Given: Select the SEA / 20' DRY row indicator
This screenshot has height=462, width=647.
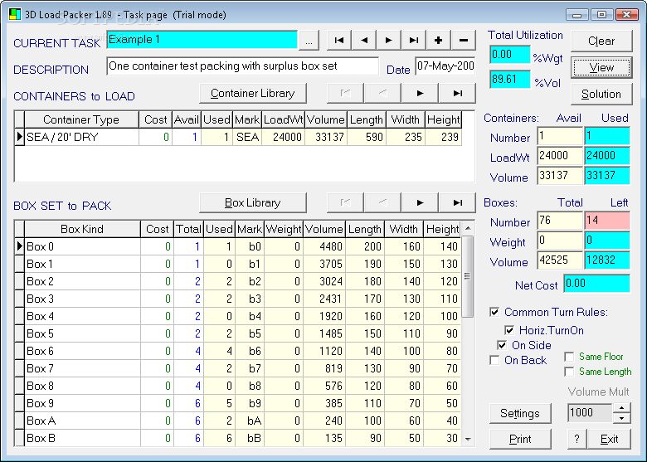Looking at the screenshot, I should [19, 137].
